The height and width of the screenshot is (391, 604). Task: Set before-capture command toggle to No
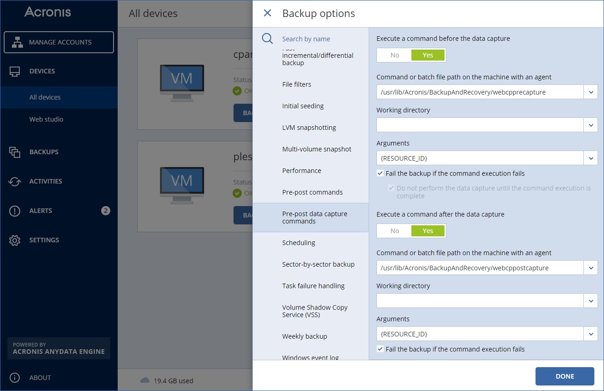click(394, 55)
